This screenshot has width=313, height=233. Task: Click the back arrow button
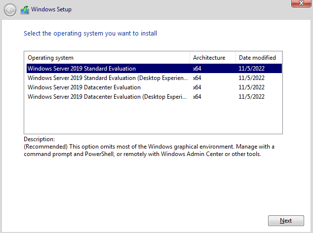pyautogui.click(x=10, y=10)
